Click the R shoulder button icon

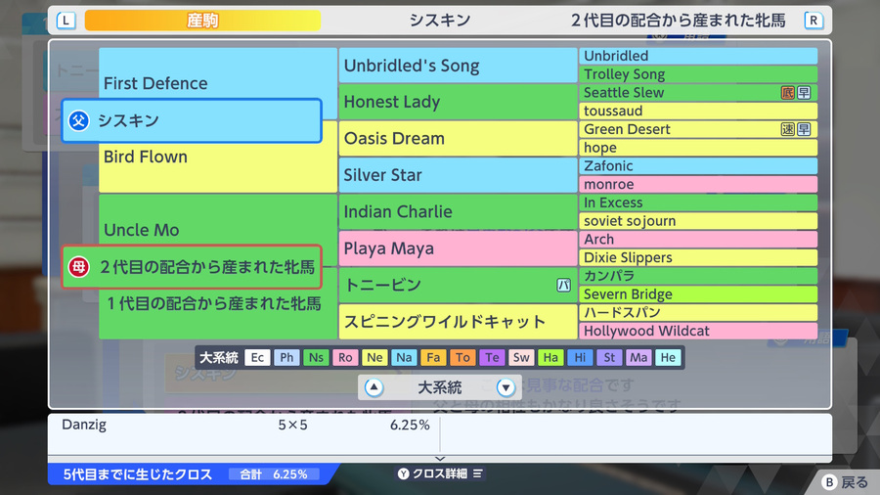[814, 21]
